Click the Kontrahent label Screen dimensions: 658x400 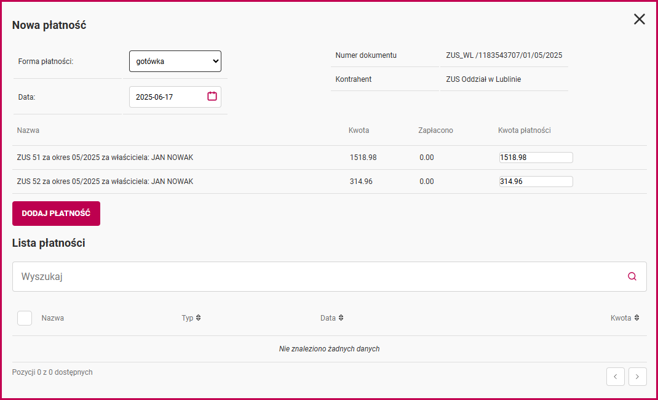[x=354, y=79]
